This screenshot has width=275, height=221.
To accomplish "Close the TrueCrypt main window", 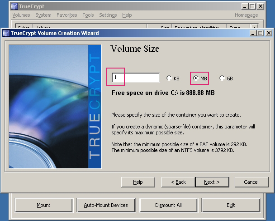I will pyautogui.click(x=261, y=6).
